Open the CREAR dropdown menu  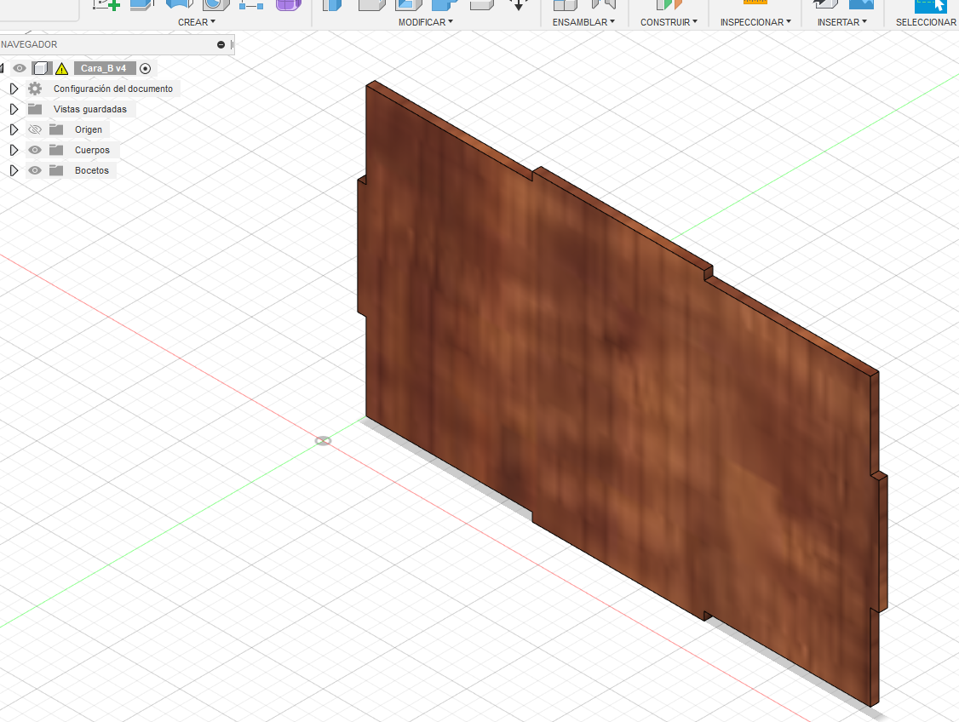[x=197, y=22]
